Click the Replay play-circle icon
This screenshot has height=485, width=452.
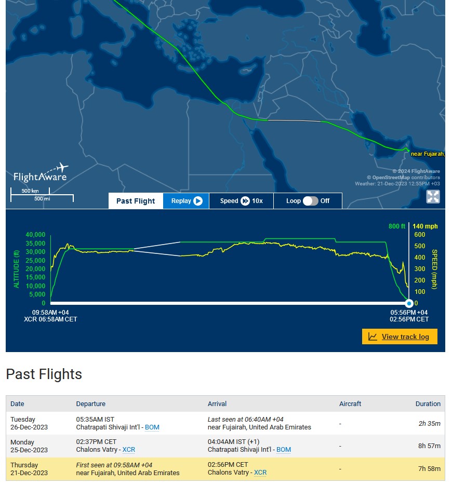(198, 201)
